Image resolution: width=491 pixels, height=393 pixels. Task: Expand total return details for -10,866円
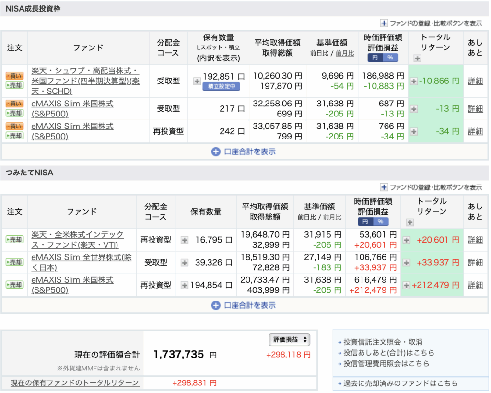[414, 81]
